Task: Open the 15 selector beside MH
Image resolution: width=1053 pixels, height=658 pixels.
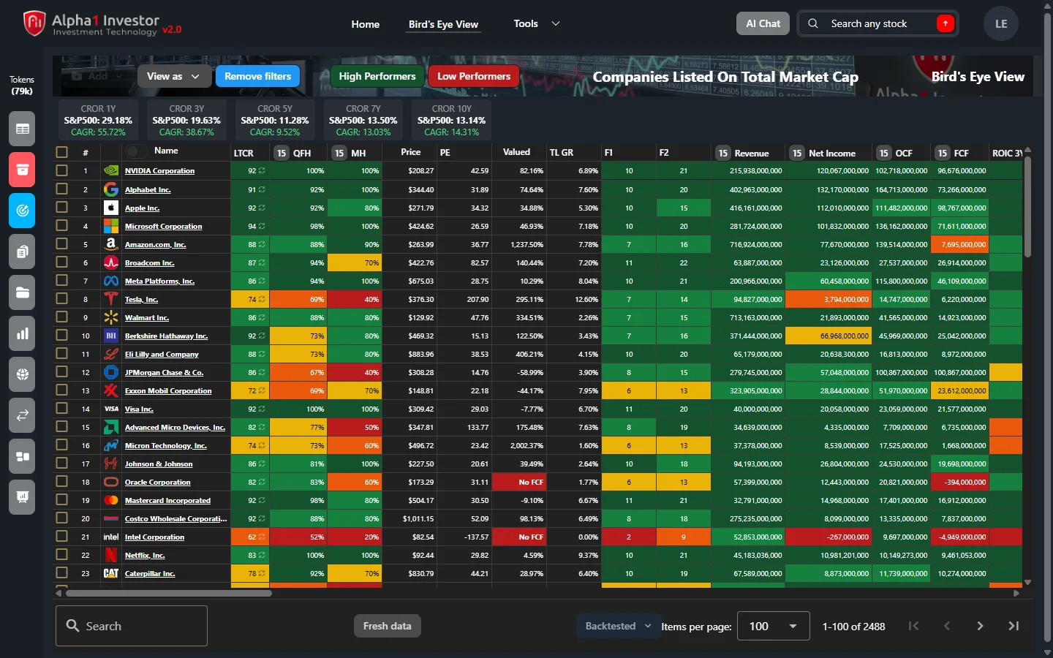Action: 339,153
